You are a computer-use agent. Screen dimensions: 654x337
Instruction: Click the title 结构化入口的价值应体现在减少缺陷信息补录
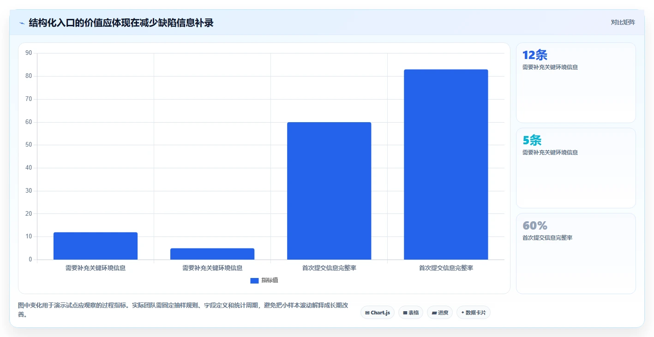click(x=121, y=23)
